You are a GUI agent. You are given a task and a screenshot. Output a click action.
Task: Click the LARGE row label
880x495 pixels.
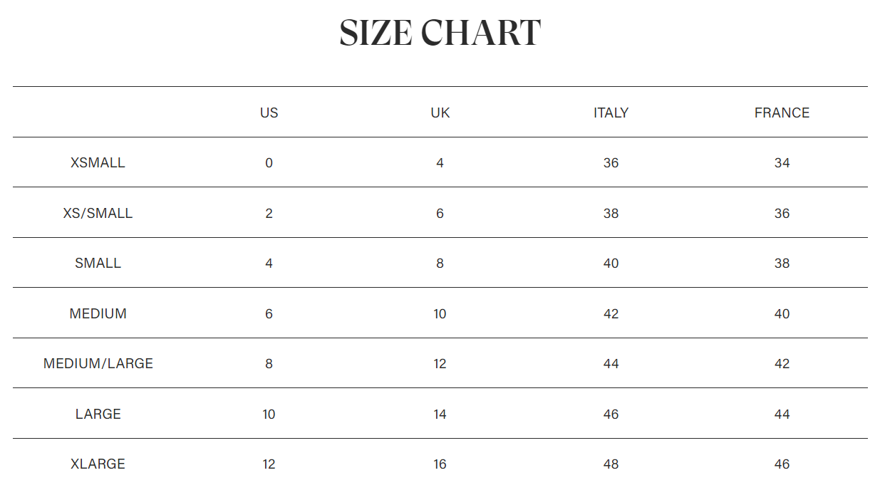(98, 414)
